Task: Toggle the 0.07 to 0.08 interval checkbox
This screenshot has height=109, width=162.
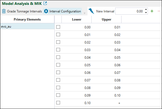Action: coord(58,80)
